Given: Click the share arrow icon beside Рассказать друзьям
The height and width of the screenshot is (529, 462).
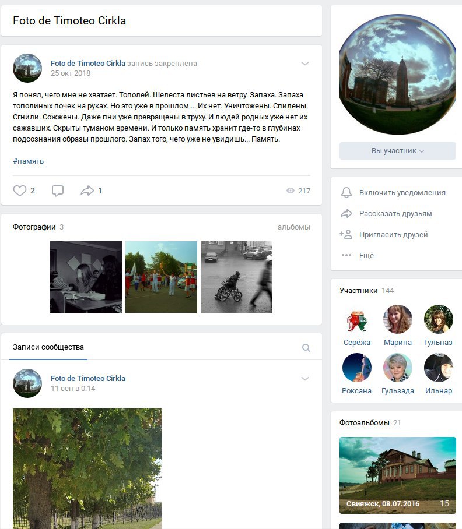Looking at the screenshot, I should tap(346, 214).
